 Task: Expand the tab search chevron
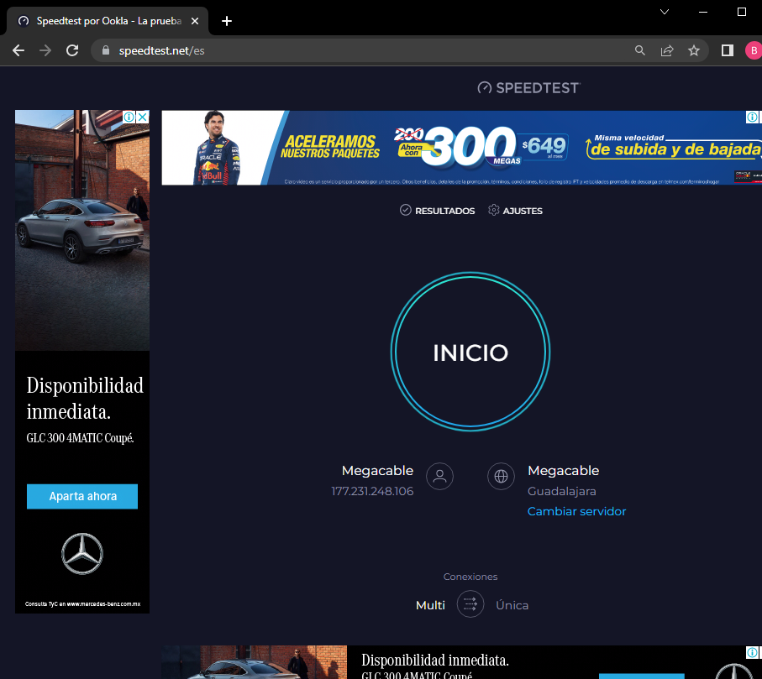click(665, 12)
